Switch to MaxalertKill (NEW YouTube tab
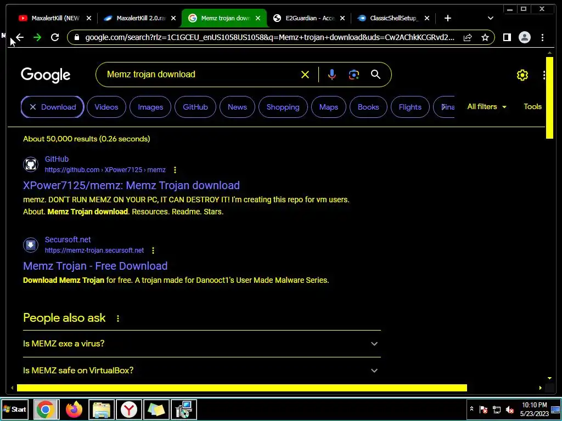The image size is (562, 421). pos(55,18)
